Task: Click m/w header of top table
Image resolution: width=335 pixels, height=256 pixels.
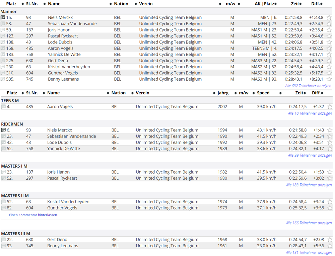Action: pos(230,4)
